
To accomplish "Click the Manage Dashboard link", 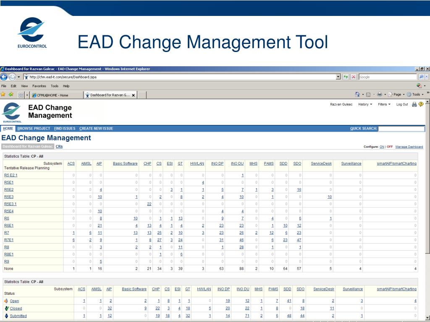I will (409, 147).
